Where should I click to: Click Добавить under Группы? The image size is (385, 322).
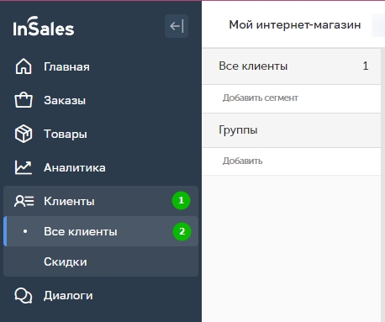pos(242,161)
